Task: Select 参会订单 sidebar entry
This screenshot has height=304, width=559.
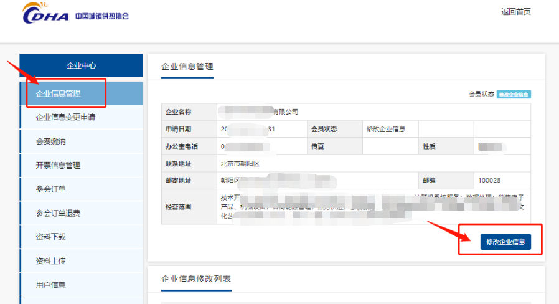Action: tap(82, 189)
